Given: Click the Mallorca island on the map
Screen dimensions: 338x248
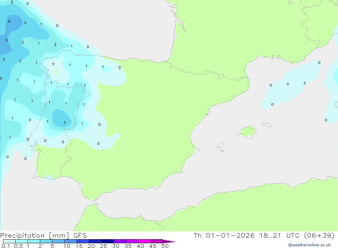Looking at the screenshot, I should tap(247, 132).
